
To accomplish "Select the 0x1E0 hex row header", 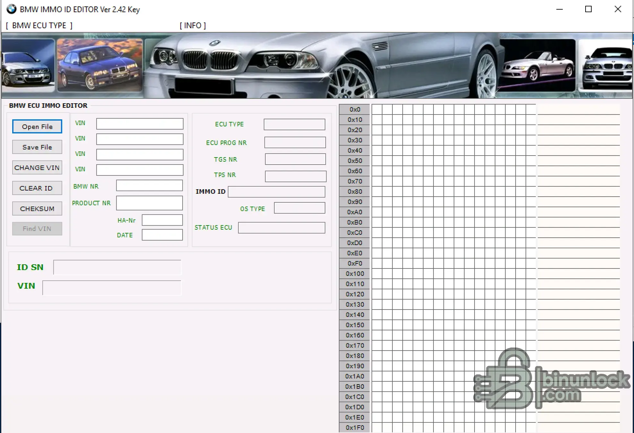I will pyautogui.click(x=355, y=417).
